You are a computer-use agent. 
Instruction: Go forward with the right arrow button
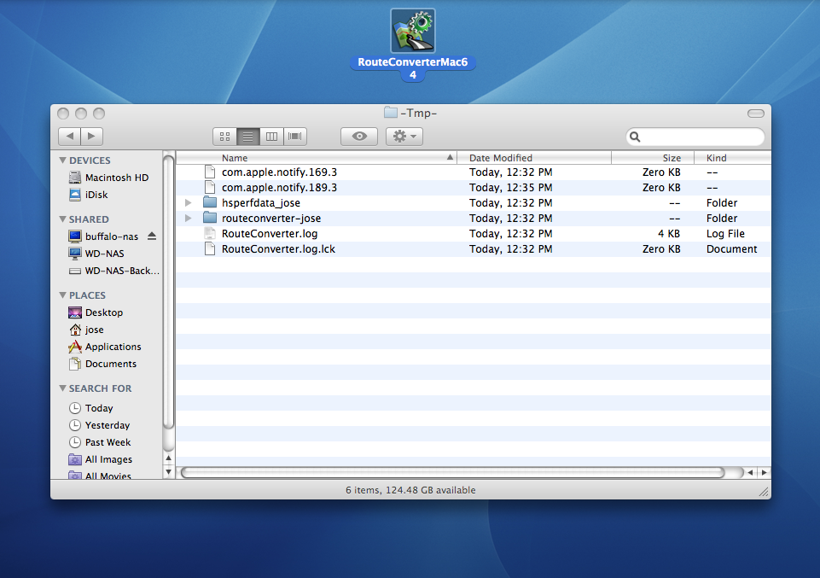coord(92,136)
